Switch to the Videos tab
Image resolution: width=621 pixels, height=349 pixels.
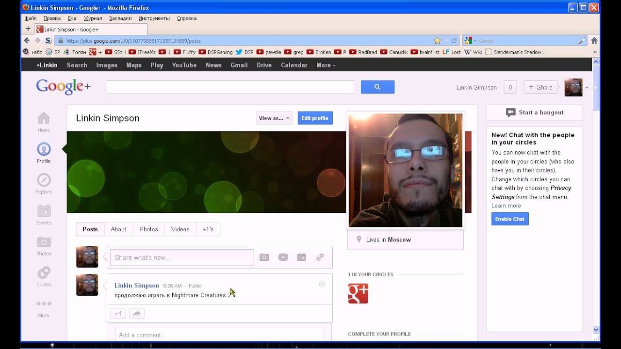pyautogui.click(x=180, y=229)
